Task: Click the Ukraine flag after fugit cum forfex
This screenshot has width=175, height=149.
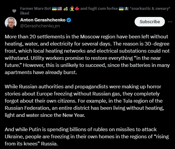Action: (121, 9)
